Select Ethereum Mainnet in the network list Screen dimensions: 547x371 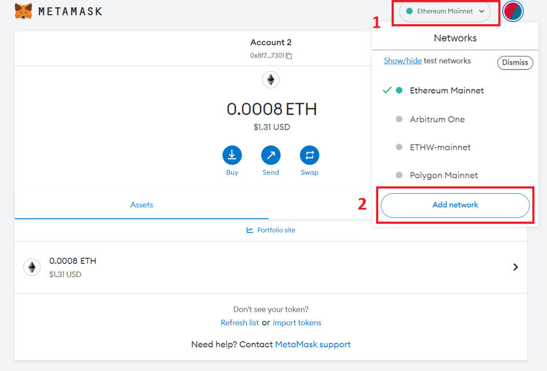pyautogui.click(x=447, y=91)
